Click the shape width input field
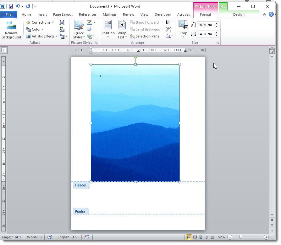The image size is (281, 245). click(205, 34)
